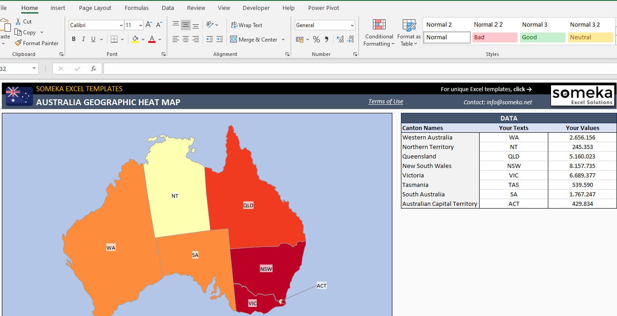Viewport: 617px width, 316px height.
Task: Click the Format as Table icon
Action: click(x=408, y=32)
